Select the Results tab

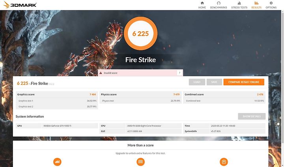tap(256, 5)
